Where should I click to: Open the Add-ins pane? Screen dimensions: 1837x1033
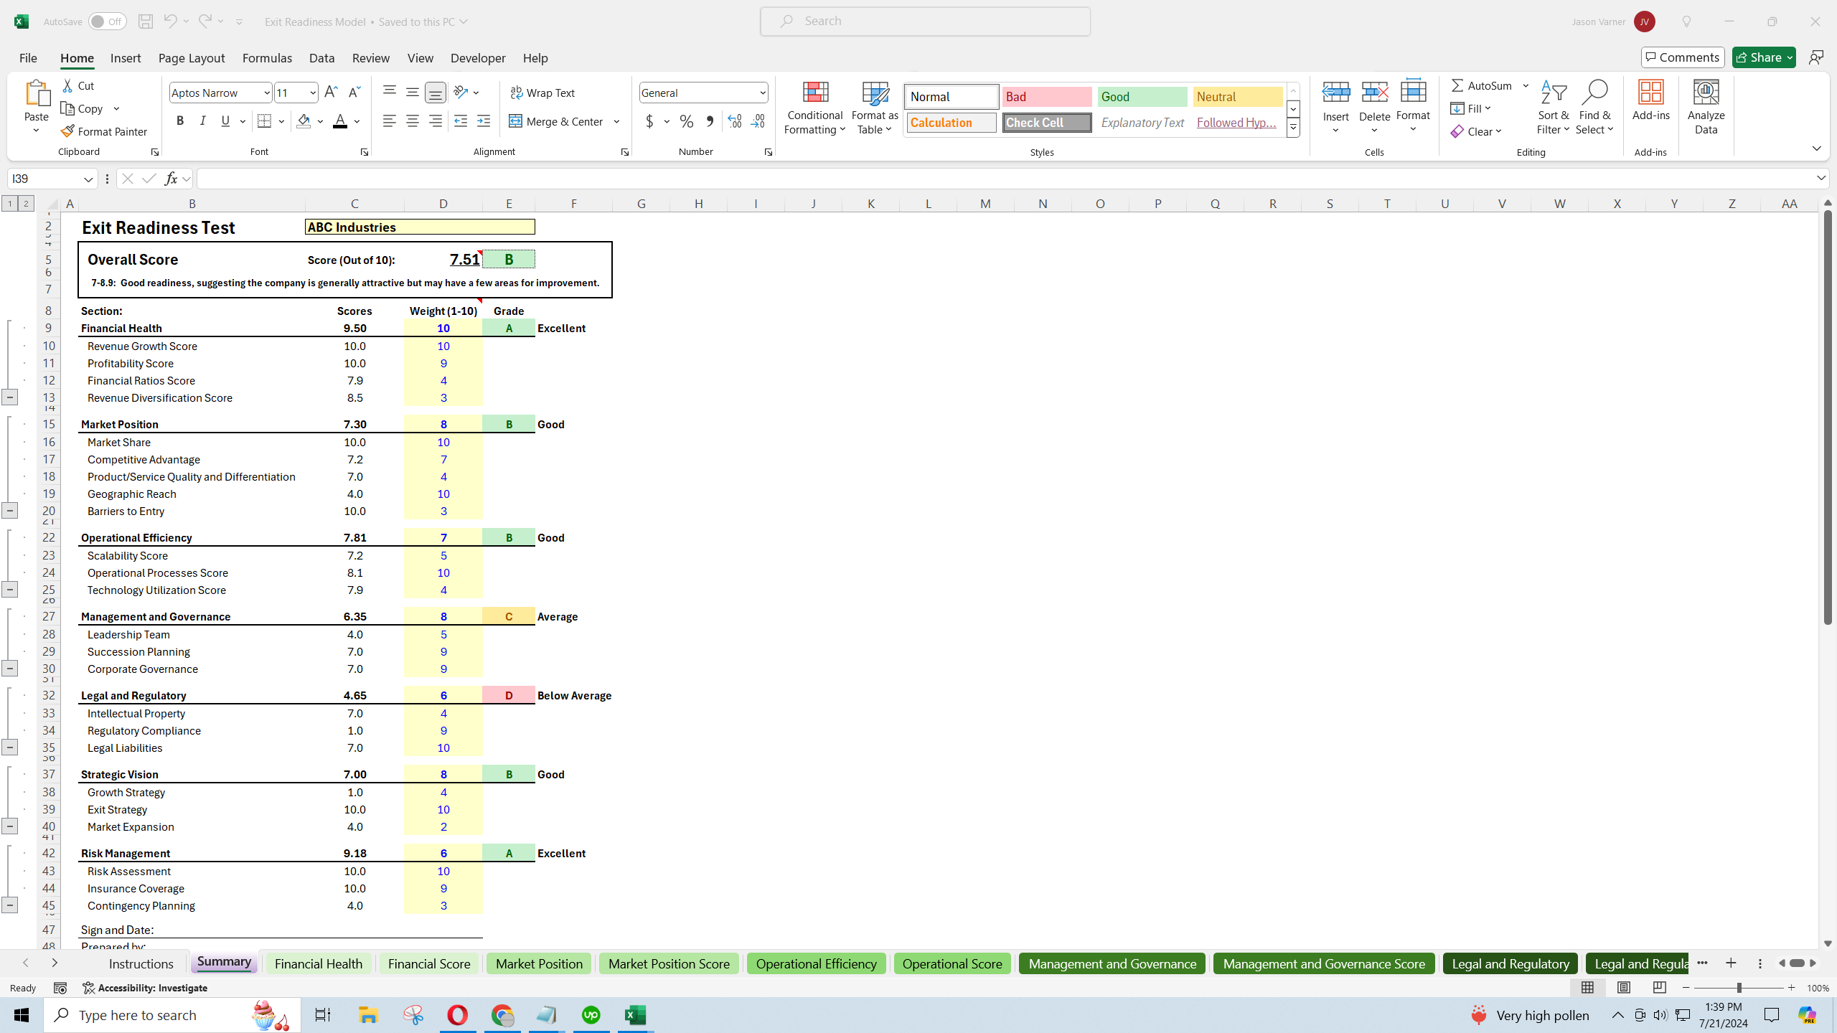(x=1650, y=100)
